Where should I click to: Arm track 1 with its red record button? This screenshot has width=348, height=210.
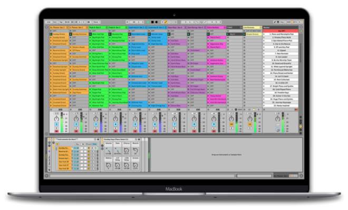[56, 131]
